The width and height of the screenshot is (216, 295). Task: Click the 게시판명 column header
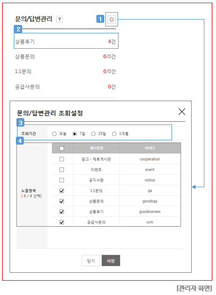[x=96, y=148]
